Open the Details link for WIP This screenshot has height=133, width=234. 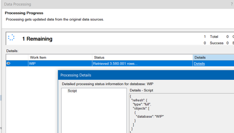[199, 64]
